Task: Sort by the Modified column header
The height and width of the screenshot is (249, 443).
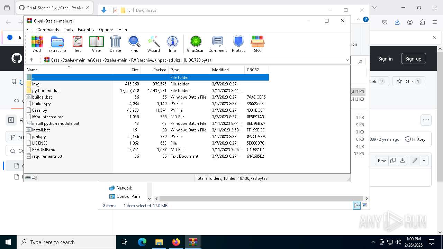Action: pyautogui.click(x=227, y=70)
